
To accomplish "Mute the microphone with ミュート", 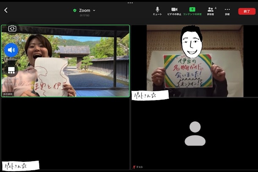I will coord(157,11).
